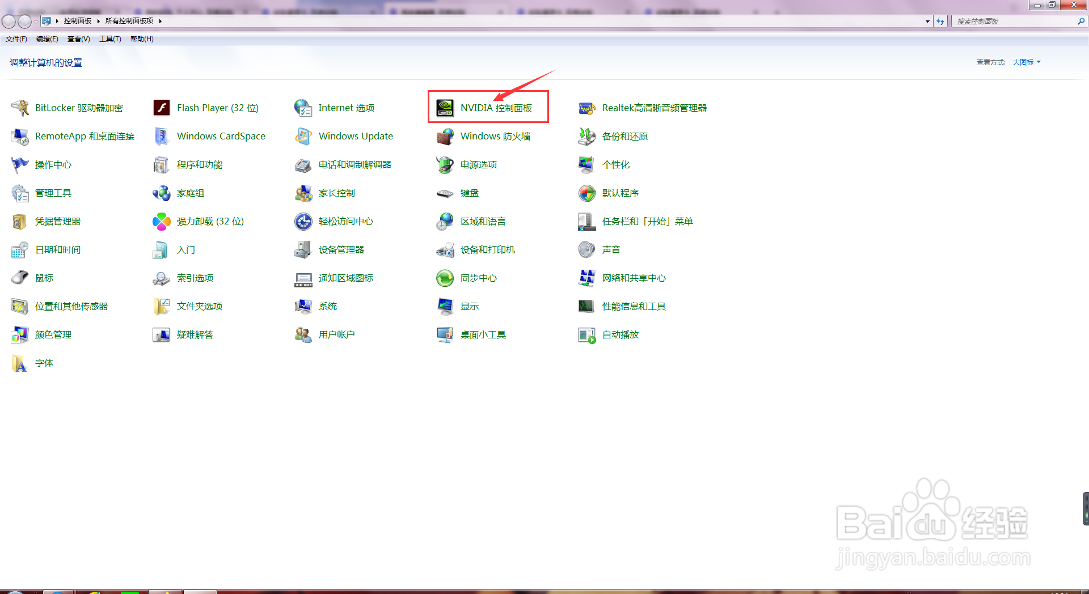Open the 查看(V) menu

click(79, 39)
